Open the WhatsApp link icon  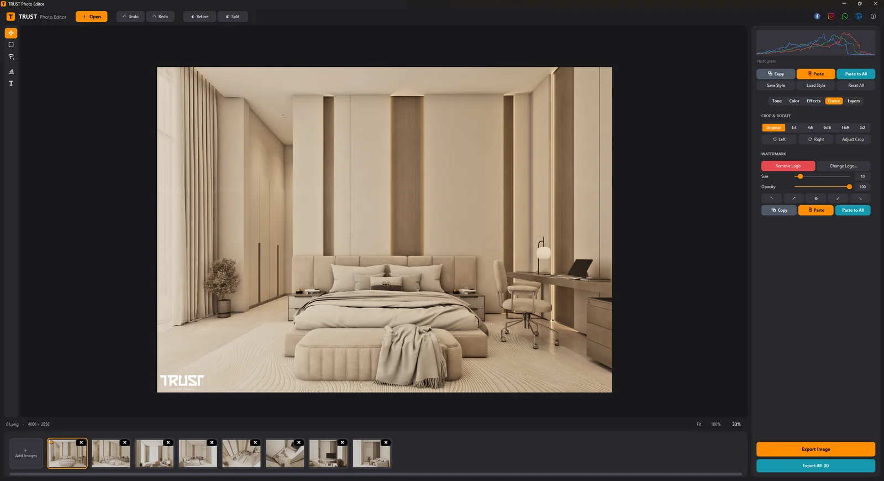[x=845, y=17]
